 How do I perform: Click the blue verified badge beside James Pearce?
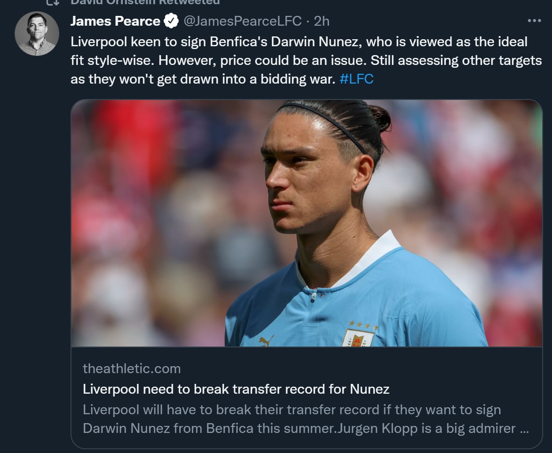pyautogui.click(x=171, y=21)
